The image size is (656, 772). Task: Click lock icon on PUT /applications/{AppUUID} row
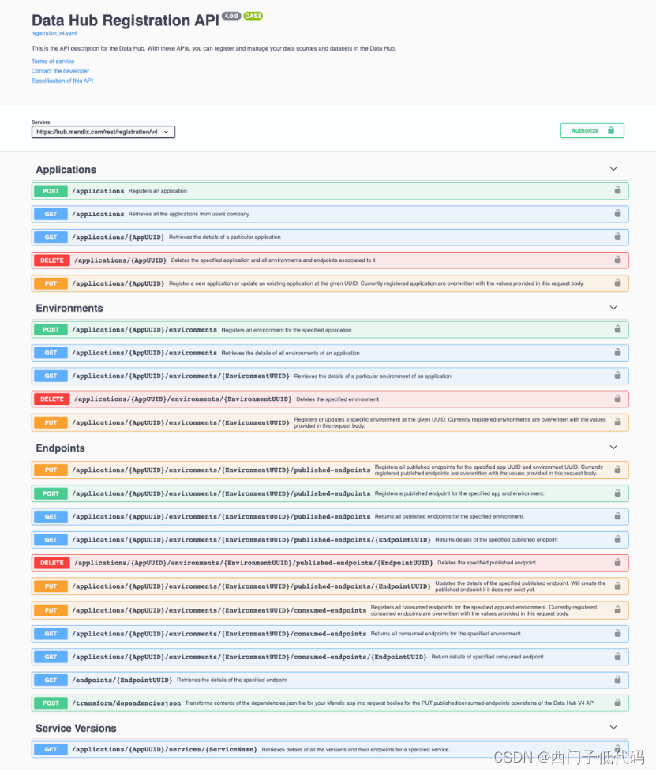(617, 283)
